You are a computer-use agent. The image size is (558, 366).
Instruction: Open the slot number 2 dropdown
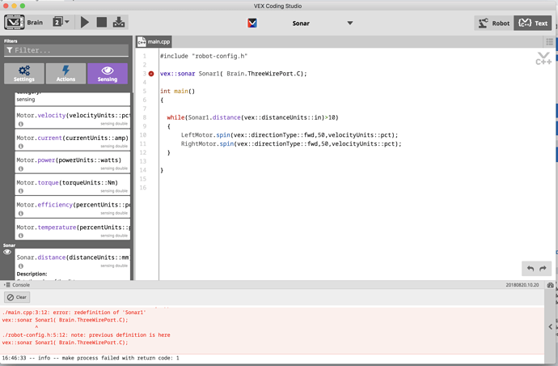tap(61, 22)
